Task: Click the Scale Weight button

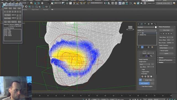Action: tap(7, 18)
